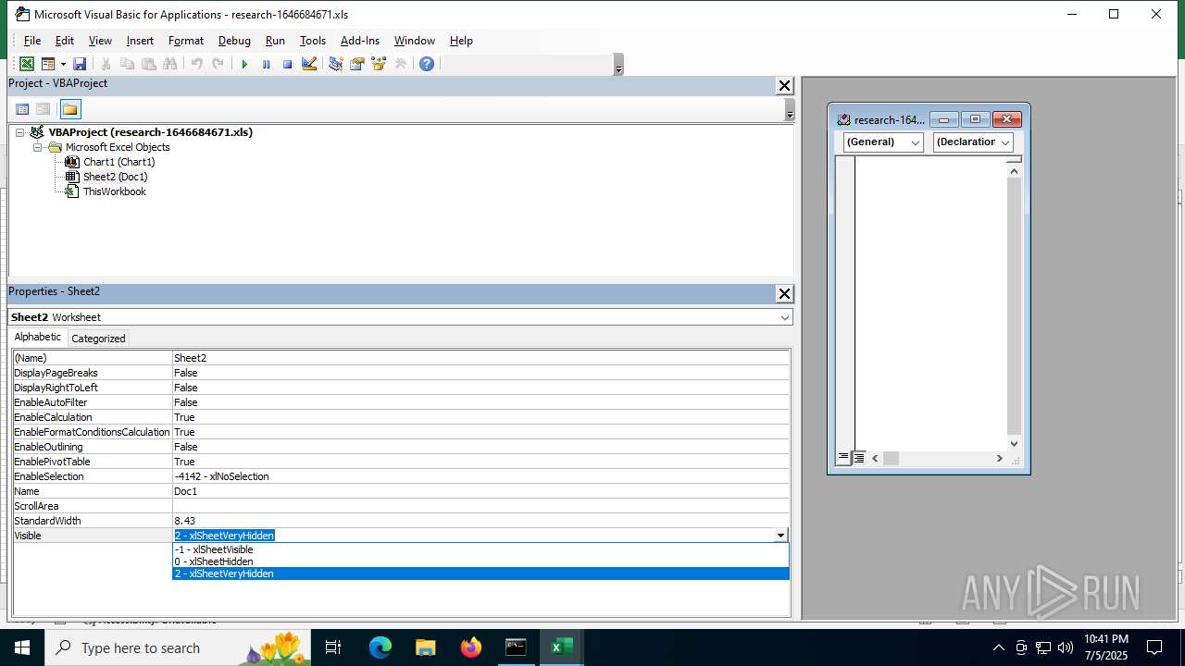Click the Cut toolbar icon
The height and width of the screenshot is (666, 1185).
pos(106,64)
